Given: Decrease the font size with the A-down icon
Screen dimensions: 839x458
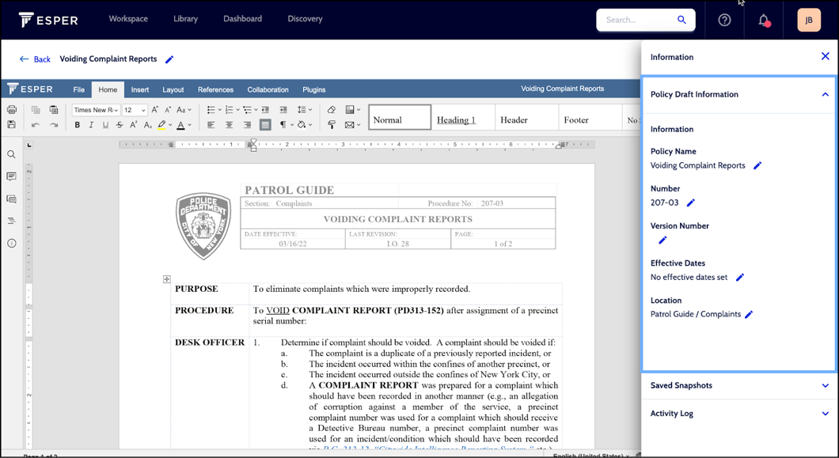Looking at the screenshot, I should (x=168, y=110).
